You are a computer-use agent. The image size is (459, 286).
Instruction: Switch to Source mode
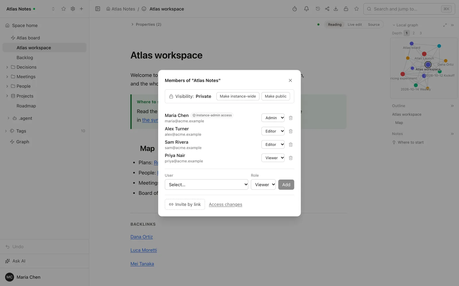[374, 25]
